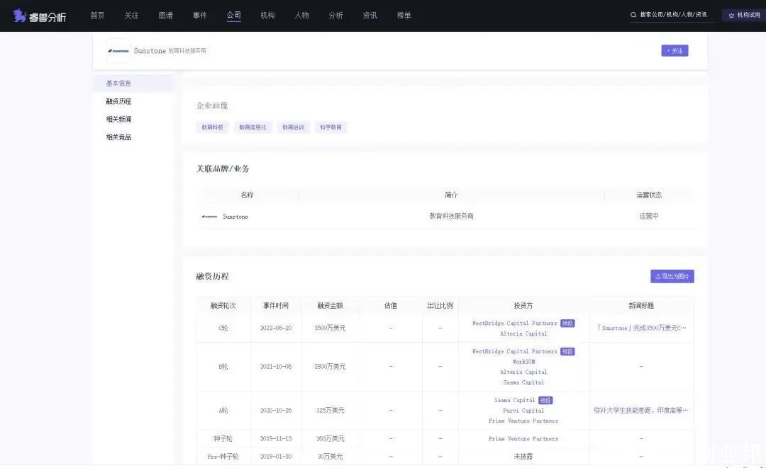Click the 2019-11-13 date cell
766x468 pixels.
click(x=276, y=439)
